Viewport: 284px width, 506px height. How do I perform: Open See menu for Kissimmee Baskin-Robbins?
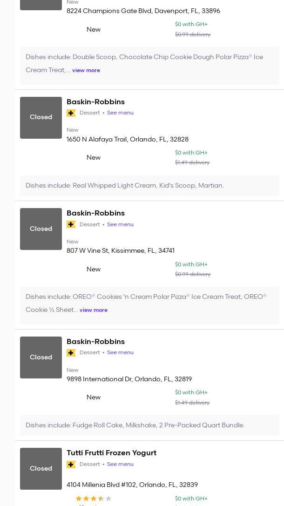[120, 224]
